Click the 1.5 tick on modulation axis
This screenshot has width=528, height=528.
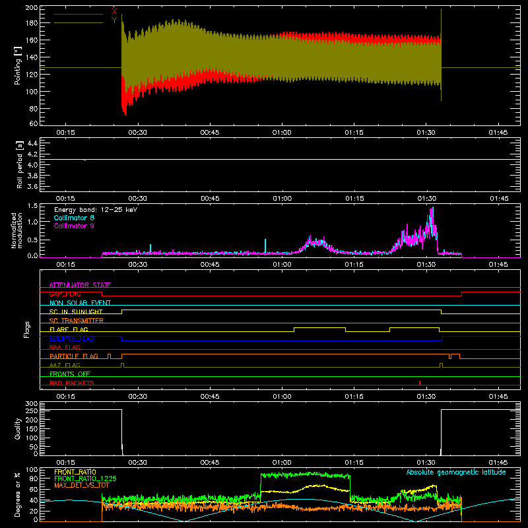(32, 206)
